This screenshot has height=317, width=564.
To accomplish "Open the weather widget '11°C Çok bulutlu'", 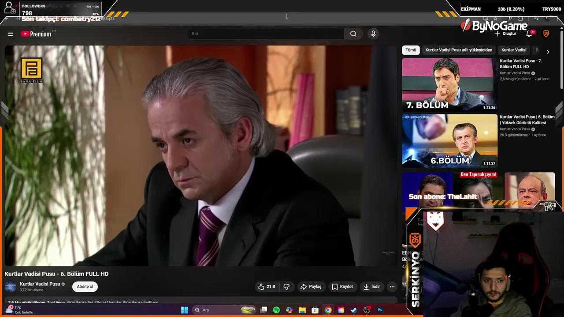I will coord(20,310).
